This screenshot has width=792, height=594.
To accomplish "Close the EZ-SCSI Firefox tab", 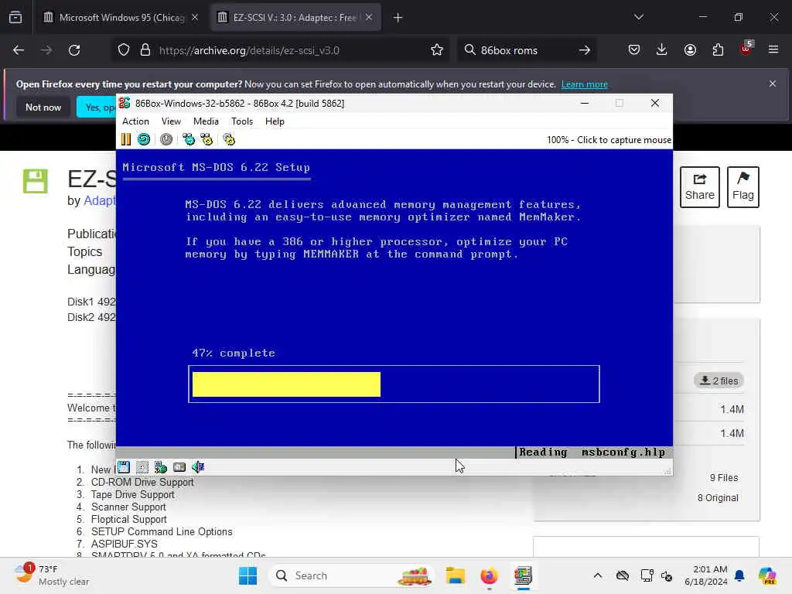I will point(369,18).
